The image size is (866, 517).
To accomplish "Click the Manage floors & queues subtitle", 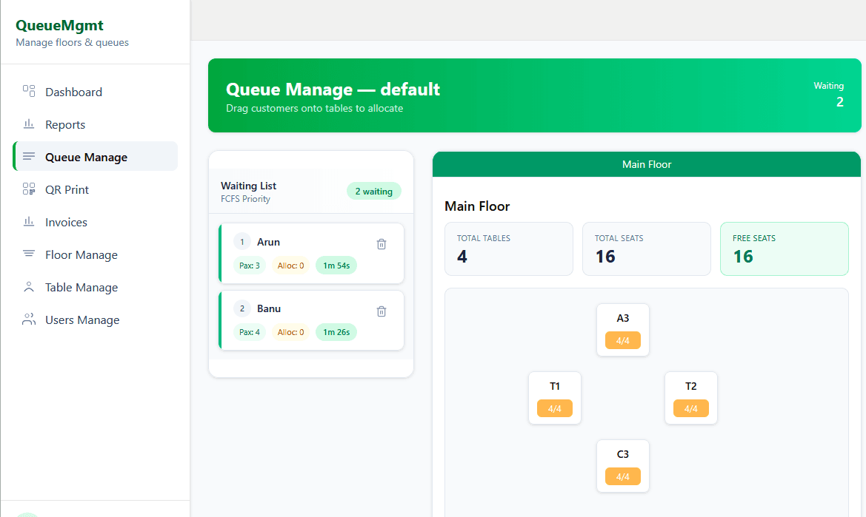I will pos(73,42).
